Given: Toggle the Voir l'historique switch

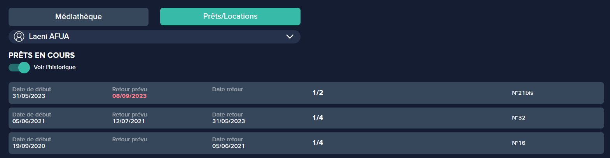Looking at the screenshot, I should [x=19, y=68].
